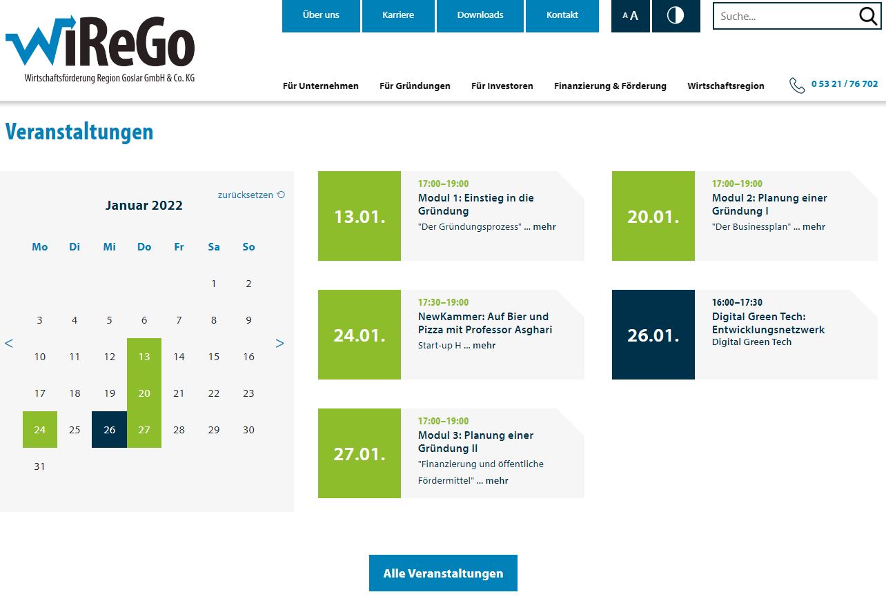
Task: Click the phone icon in navigation
Action: pos(797,85)
